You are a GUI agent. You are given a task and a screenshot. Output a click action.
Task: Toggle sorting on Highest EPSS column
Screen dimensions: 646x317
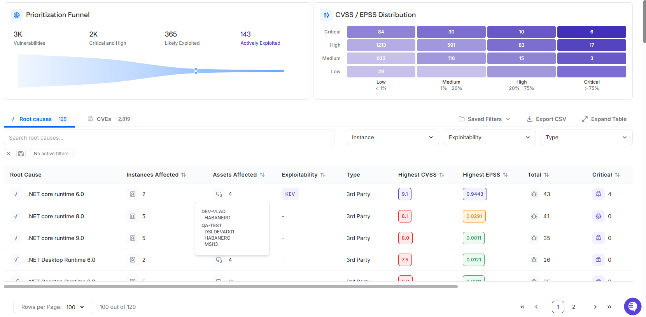pos(505,175)
